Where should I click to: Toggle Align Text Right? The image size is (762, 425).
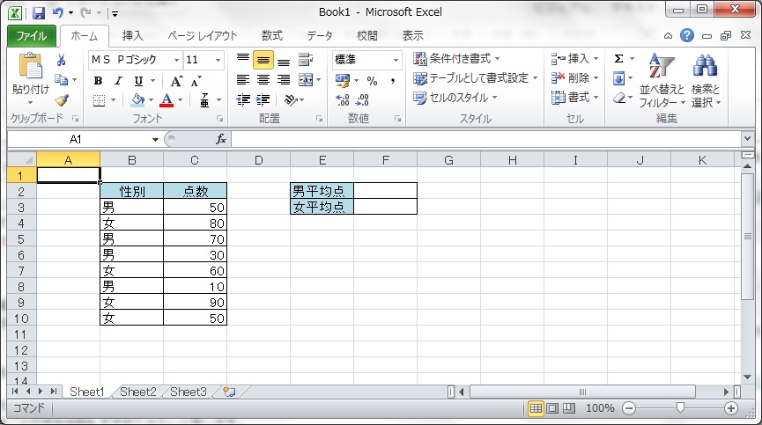point(284,80)
